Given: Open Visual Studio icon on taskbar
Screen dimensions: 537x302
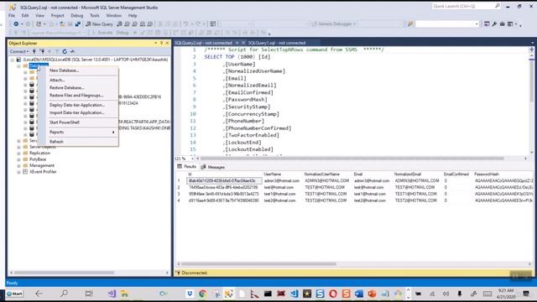Looking at the screenshot, I should click(112, 294).
